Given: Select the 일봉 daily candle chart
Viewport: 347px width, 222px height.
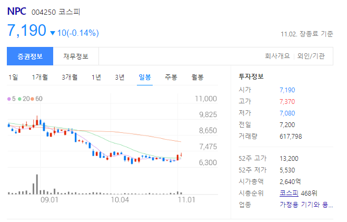Looking at the screenshot, I should [x=145, y=77].
